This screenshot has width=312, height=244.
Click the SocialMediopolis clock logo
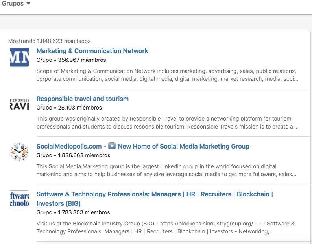point(19,152)
